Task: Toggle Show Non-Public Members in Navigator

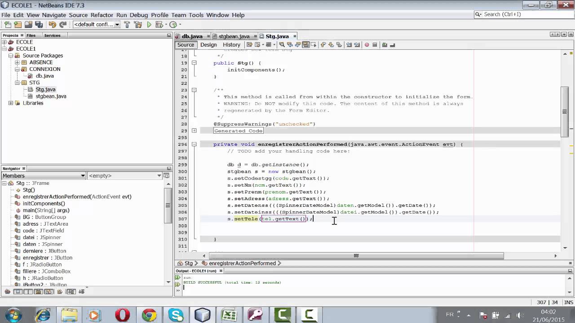Action: [38, 292]
